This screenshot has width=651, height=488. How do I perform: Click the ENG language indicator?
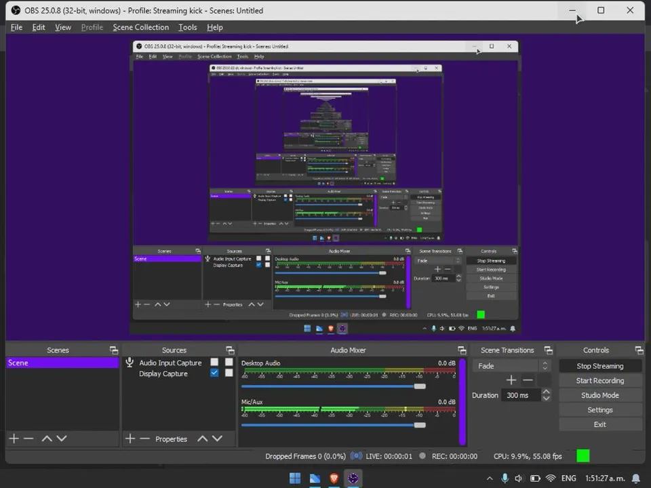coord(568,479)
